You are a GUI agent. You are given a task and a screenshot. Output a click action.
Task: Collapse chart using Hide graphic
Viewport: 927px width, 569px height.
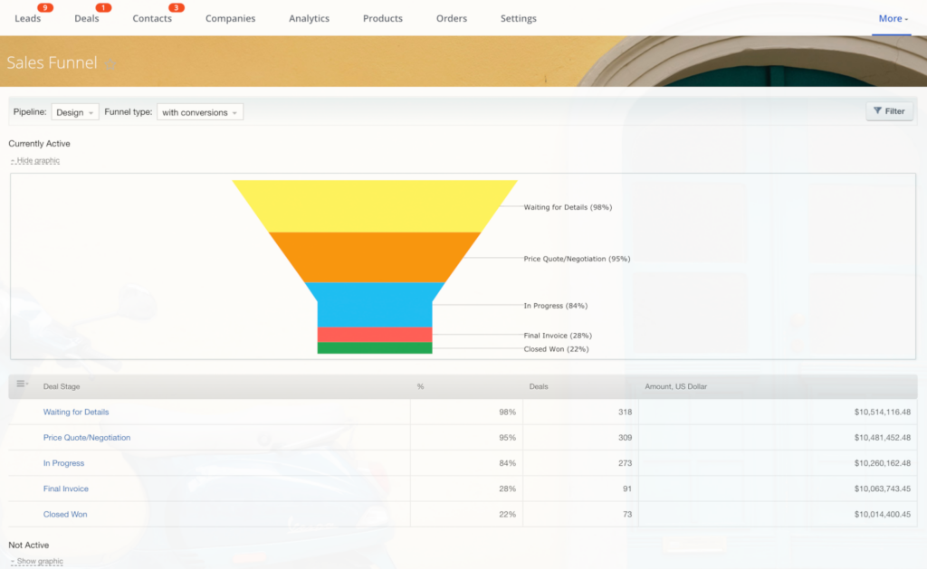click(x=37, y=161)
